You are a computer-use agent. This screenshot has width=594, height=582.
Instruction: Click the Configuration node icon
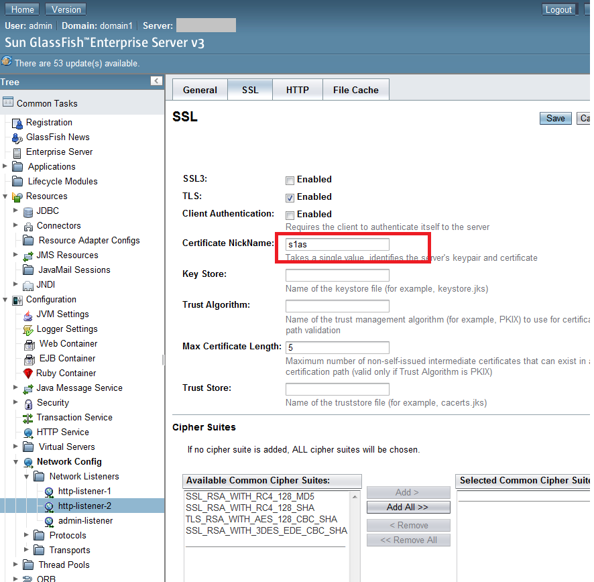pyautogui.click(x=17, y=300)
